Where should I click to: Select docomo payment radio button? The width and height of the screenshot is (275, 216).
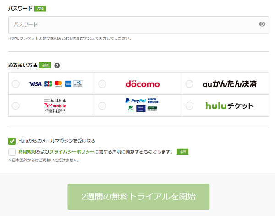(102, 84)
